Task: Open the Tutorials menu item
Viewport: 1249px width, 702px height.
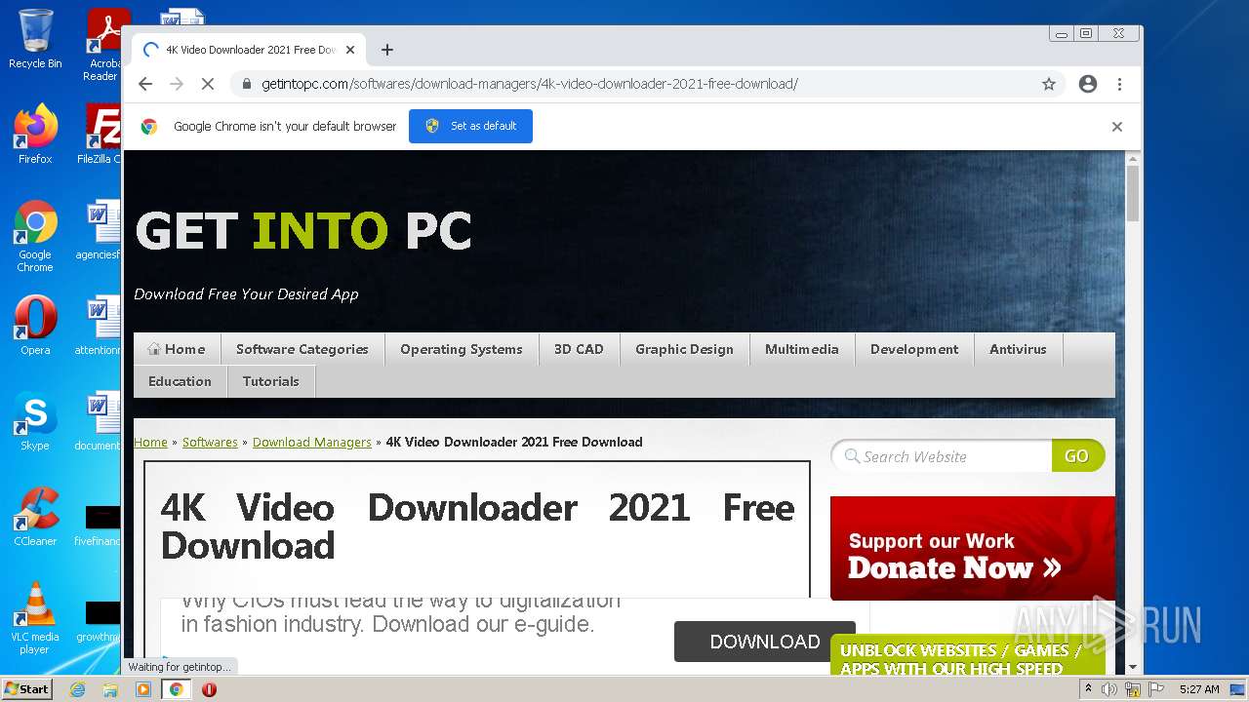Action: click(271, 381)
